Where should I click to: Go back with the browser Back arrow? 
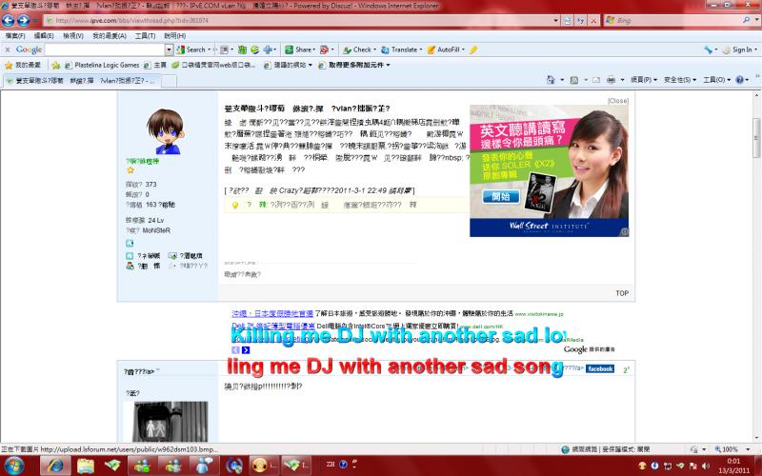coord(9,20)
